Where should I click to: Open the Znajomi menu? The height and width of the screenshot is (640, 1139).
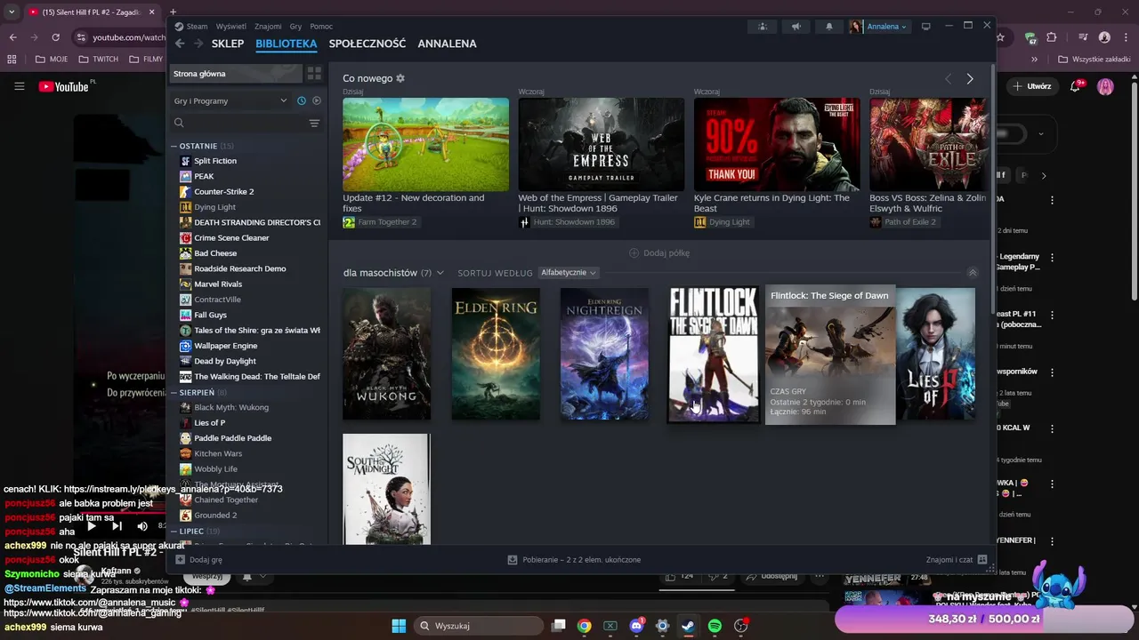[269, 27]
